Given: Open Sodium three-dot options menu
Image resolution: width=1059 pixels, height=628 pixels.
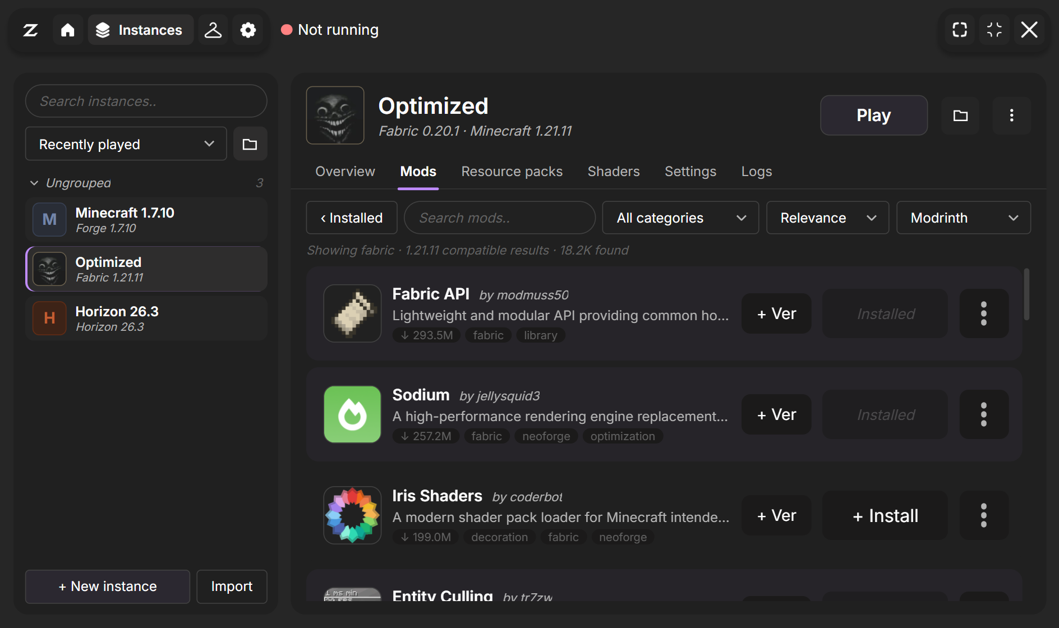Looking at the screenshot, I should [984, 414].
